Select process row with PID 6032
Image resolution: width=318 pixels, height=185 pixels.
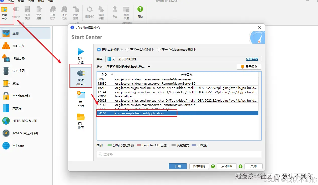(x=178, y=79)
